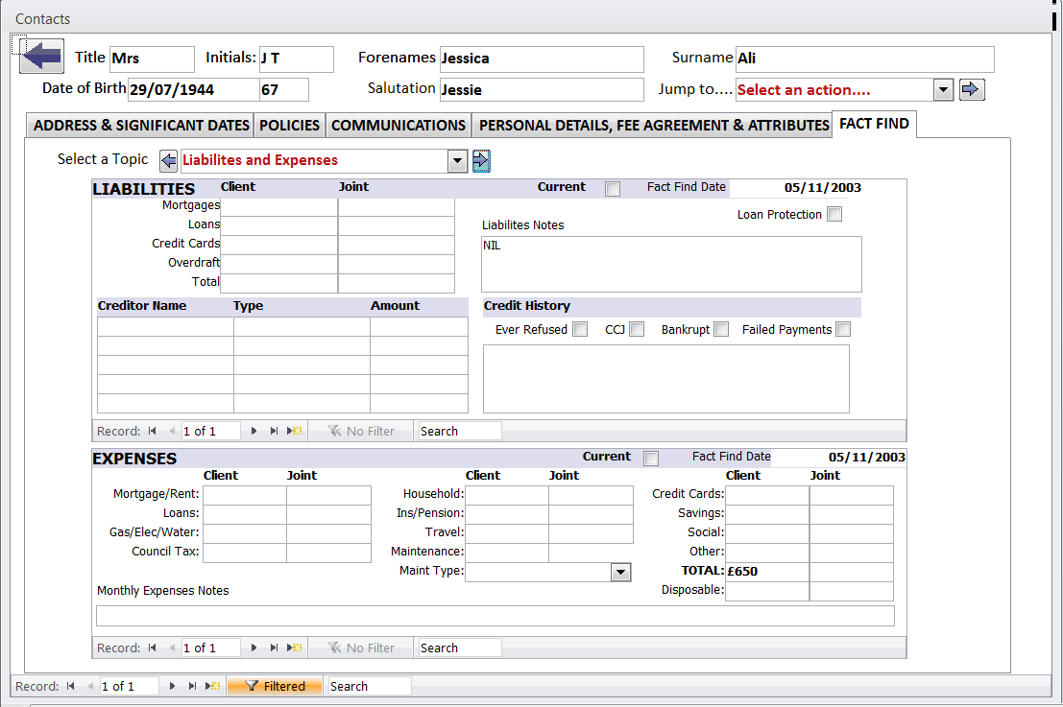Jump to last contact in bottom navigator
Screen dimensions: 1063x707
pyautogui.click(x=193, y=686)
